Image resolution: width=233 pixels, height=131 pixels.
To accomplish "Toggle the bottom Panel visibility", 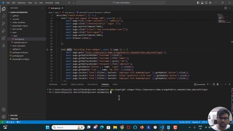I will coord(202,3).
